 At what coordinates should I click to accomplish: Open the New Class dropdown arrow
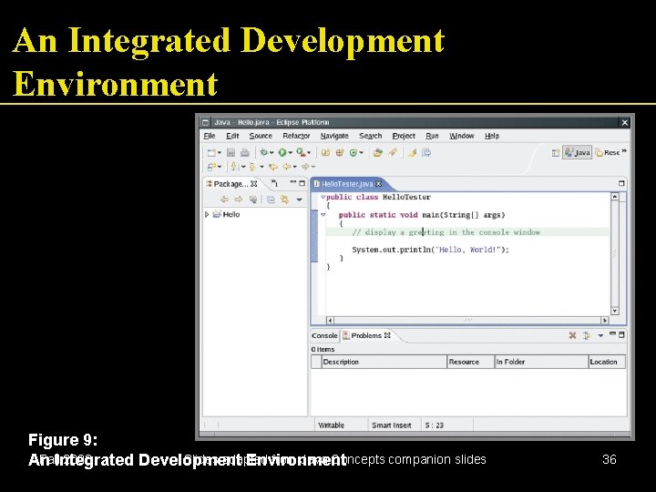point(362,153)
